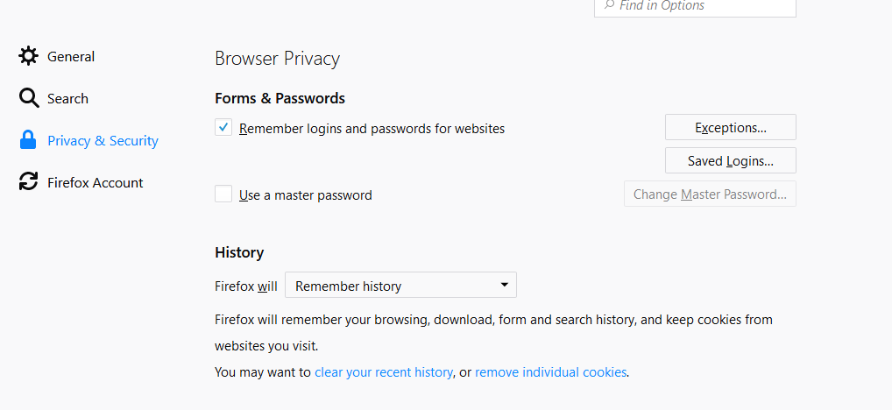Click the General gear icon
The image size is (892, 410).
[x=29, y=56]
